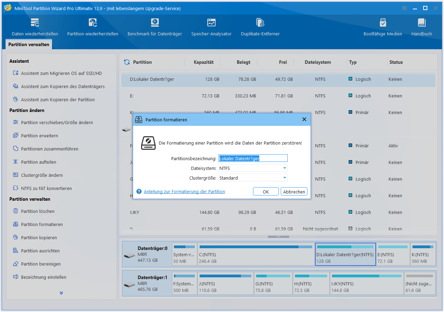Click the refresh icon beside Partition header

pos(127,62)
